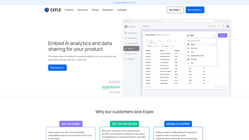Open Dashboard item in YourApp sidebar
The image size is (249, 140).
click(x=131, y=33)
